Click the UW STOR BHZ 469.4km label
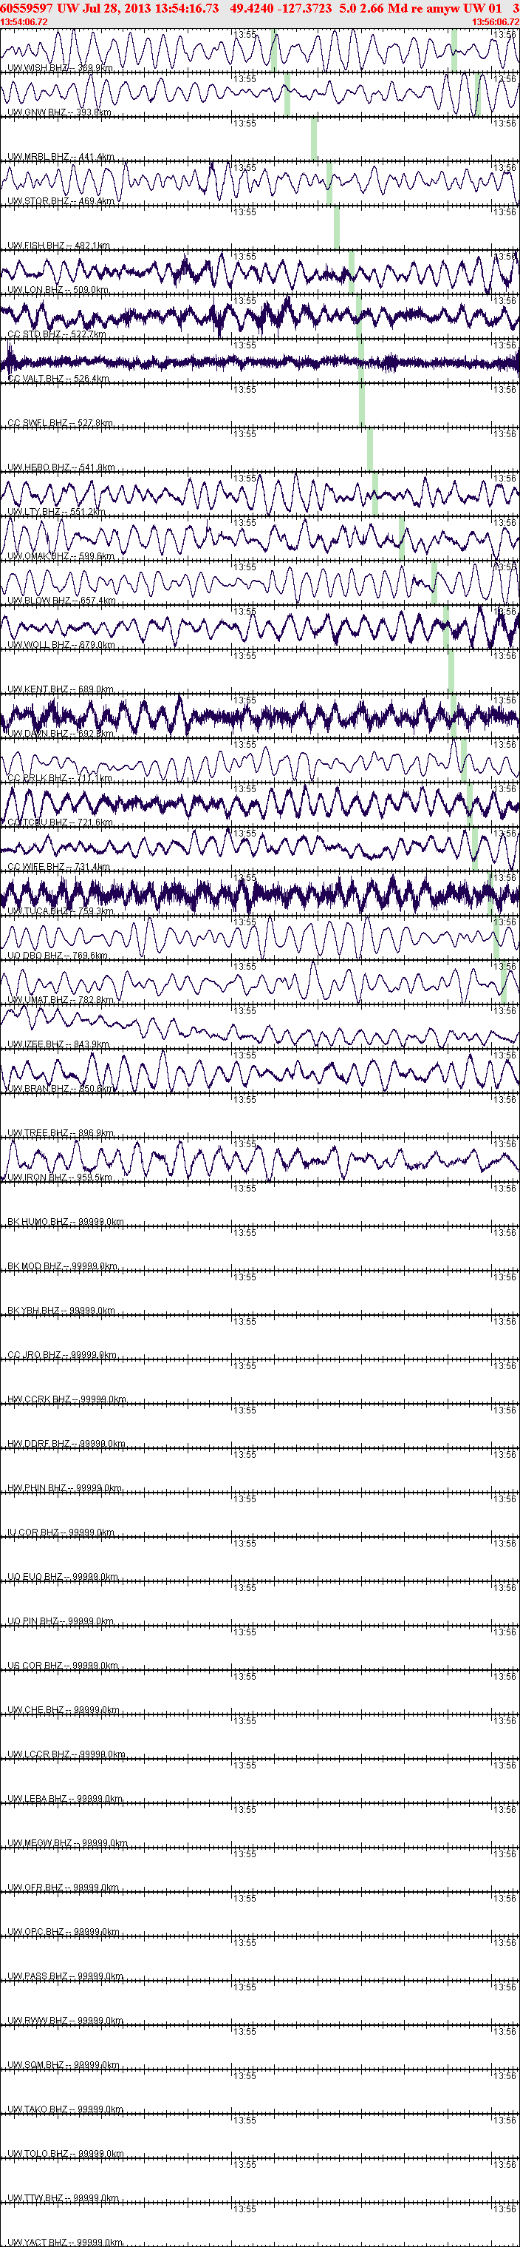 click(61, 201)
